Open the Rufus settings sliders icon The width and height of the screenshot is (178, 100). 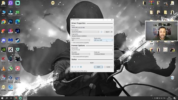[x=78, y=67]
